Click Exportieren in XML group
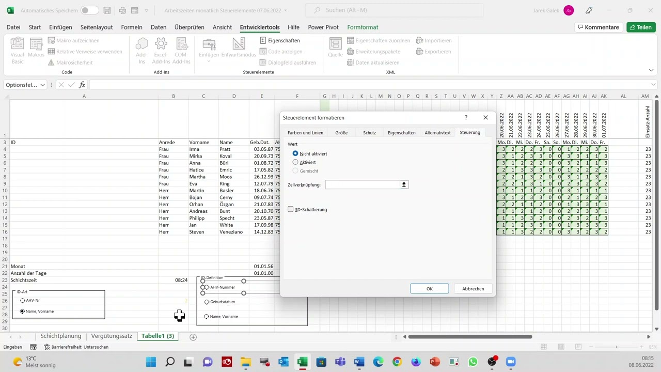 pos(433,52)
